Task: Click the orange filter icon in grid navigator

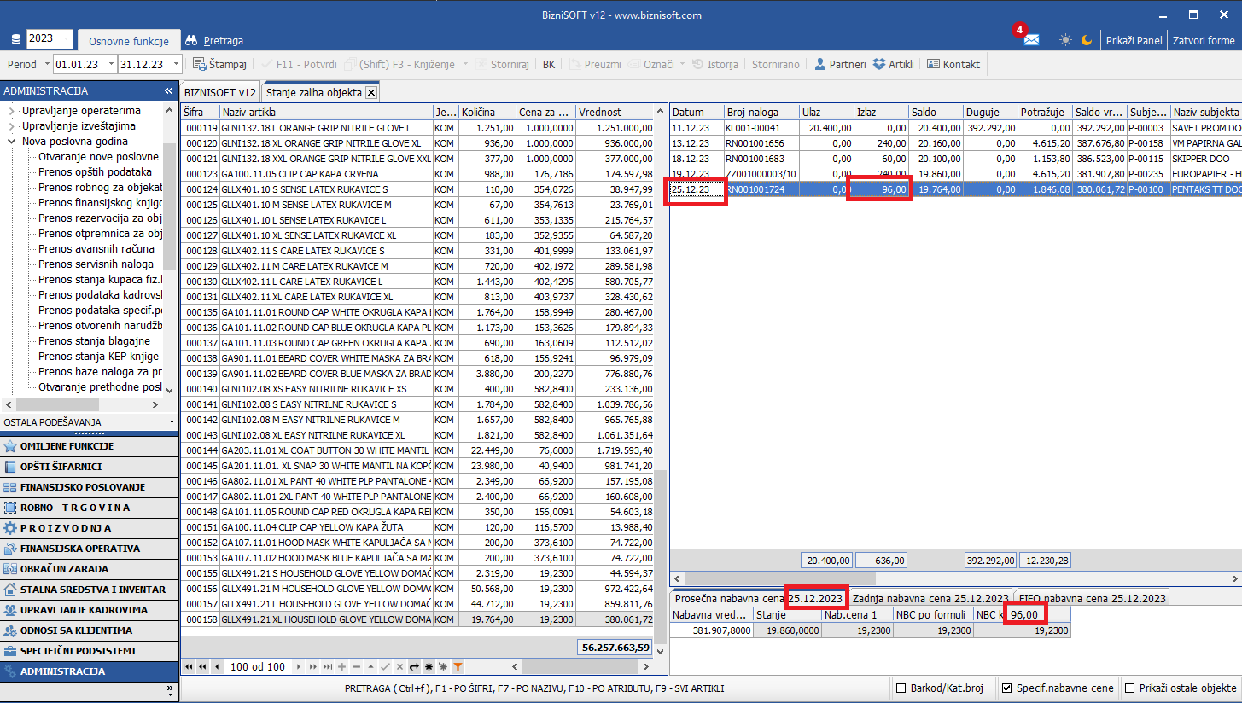Action: click(458, 666)
